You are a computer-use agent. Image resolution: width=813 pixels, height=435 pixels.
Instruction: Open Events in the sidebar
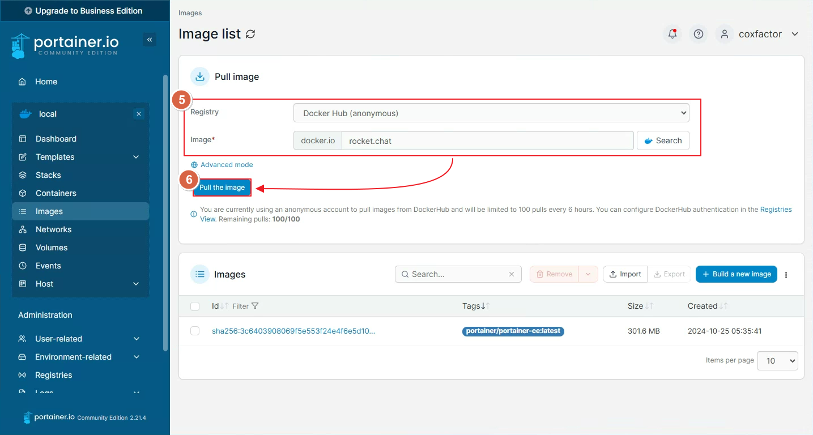(x=80, y=266)
